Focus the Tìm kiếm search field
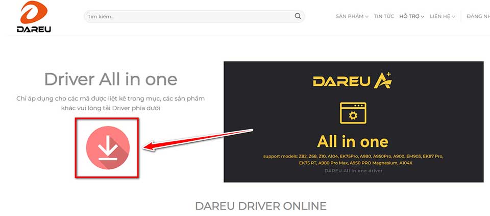This screenshot has width=490, height=216. 194,16
